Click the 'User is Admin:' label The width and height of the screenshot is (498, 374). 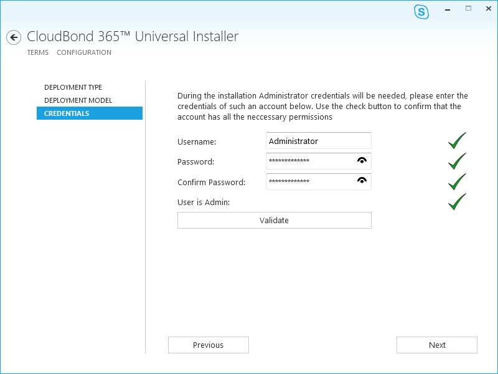click(204, 202)
